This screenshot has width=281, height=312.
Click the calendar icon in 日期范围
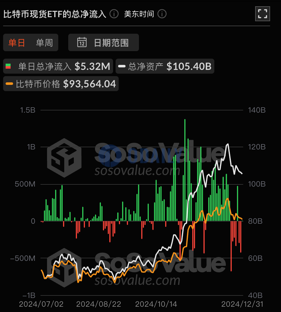[82, 42]
